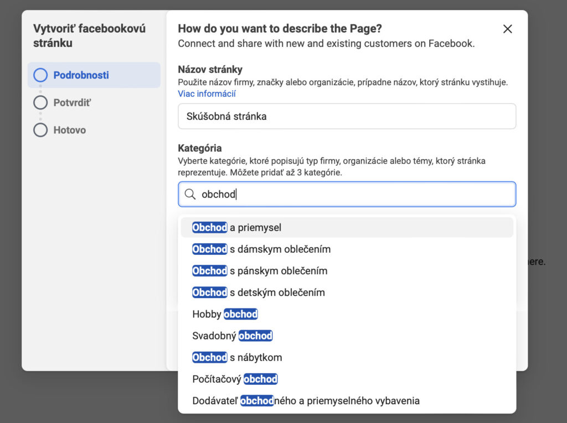Choose Obchod s dámskym oblečením category
Screen dimensions: 567x423
tap(347, 249)
